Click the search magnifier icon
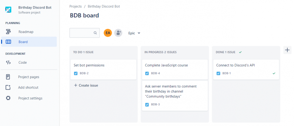The height and width of the screenshot is (126, 294). (x=95, y=33)
